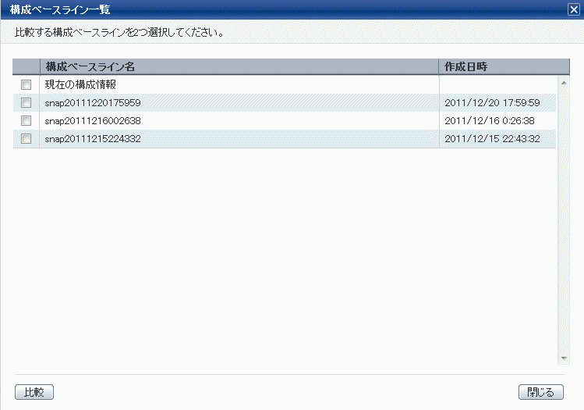Image resolution: width=584 pixels, height=410 pixels.
Task: Select the snap20111220175959 name
Action: coord(93,103)
